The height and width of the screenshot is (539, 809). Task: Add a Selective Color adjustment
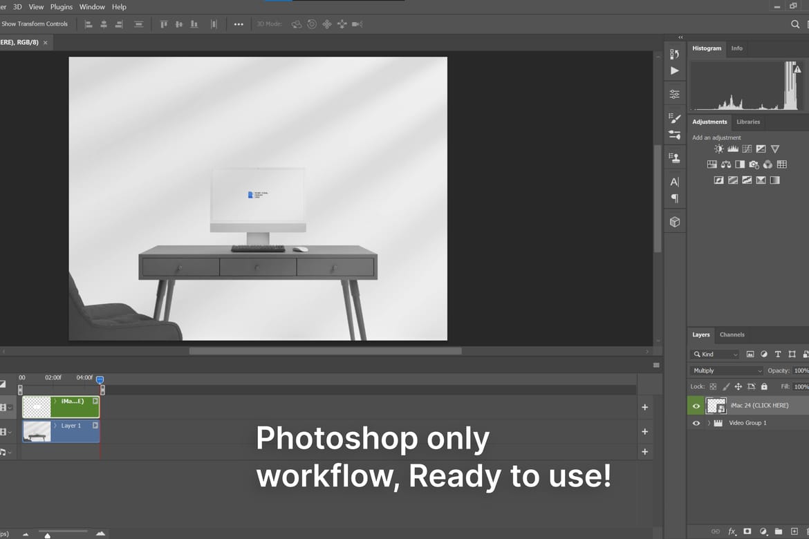click(x=761, y=180)
